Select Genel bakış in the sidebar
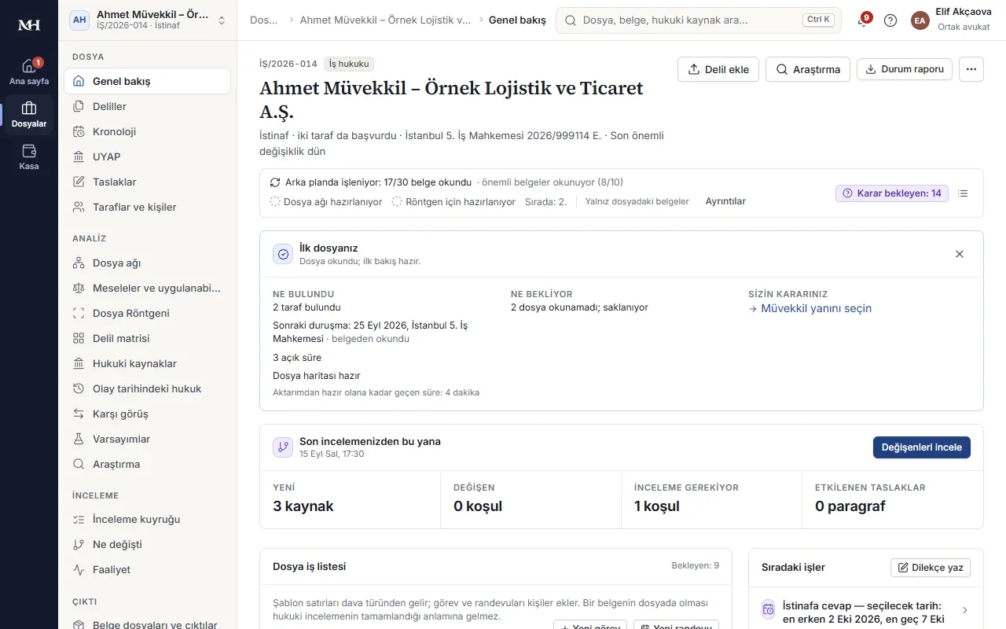The height and width of the screenshot is (629, 1006). pyautogui.click(x=147, y=81)
